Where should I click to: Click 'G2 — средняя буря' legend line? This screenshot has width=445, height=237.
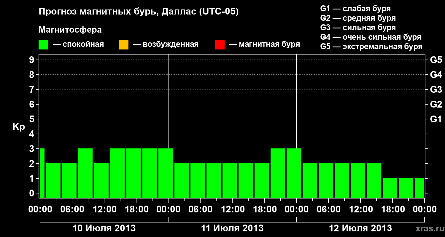(x=358, y=18)
